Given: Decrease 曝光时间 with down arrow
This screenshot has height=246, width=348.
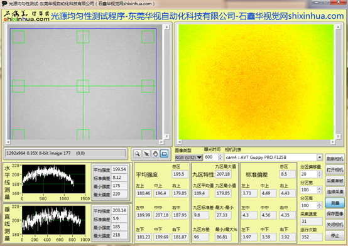Looking at the screenshot, I should pyautogui.click(x=220, y=159).
